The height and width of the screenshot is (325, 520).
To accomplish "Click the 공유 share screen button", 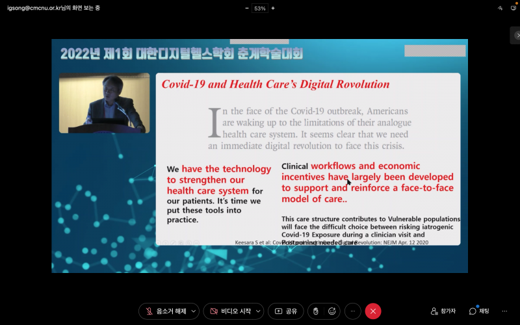I will click(x=286, y=311).
